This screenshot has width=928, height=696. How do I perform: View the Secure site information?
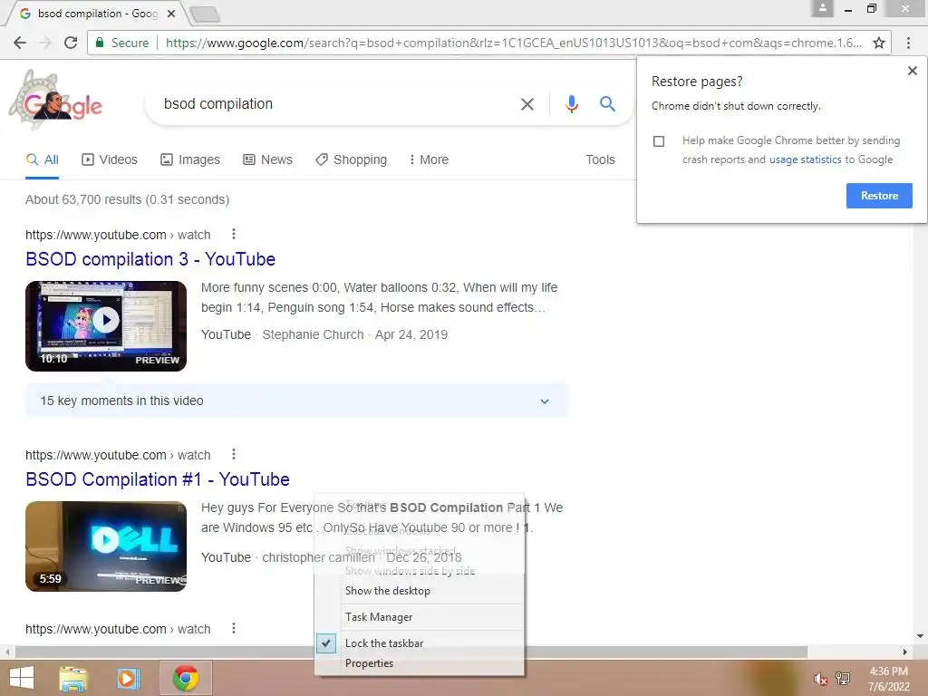pos(122,43)
